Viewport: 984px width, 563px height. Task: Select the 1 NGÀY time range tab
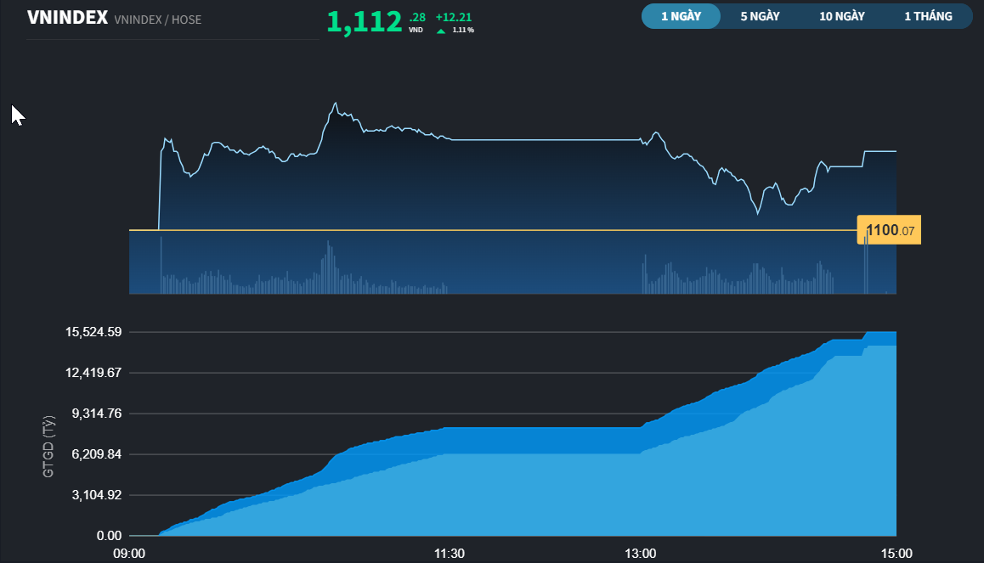click(x=681, y=16)
